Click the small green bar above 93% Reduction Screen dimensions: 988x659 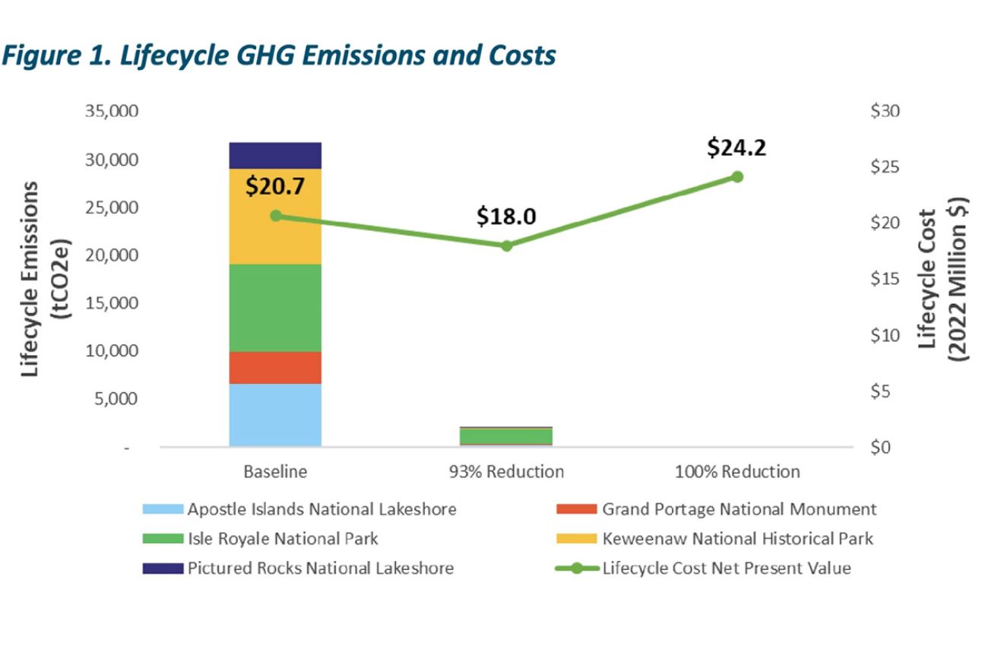506,436
